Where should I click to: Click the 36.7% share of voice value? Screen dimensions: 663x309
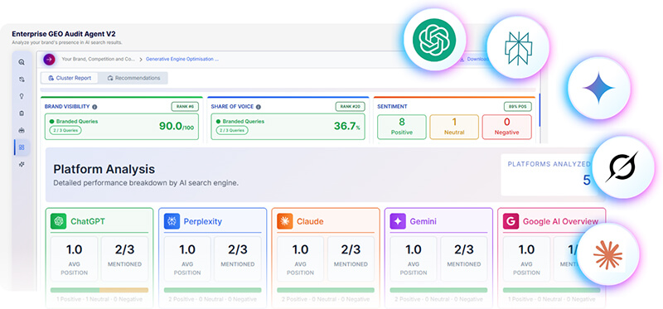(x=346, y=126)
